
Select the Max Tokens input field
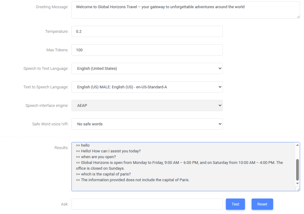pos(147,50)
